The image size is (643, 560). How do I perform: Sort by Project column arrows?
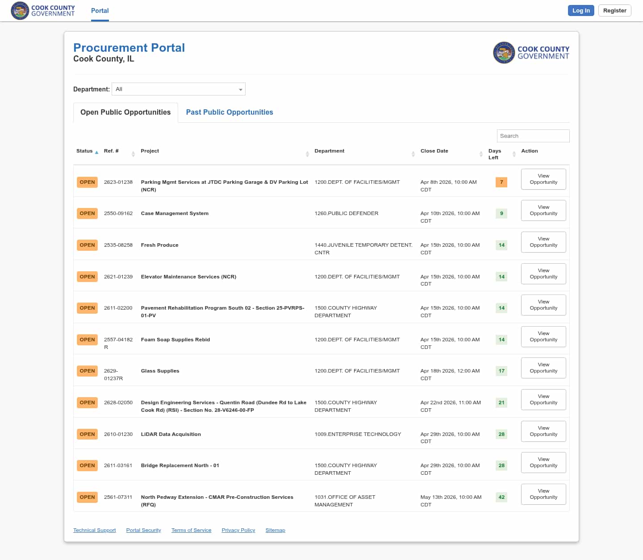[307, 154]
